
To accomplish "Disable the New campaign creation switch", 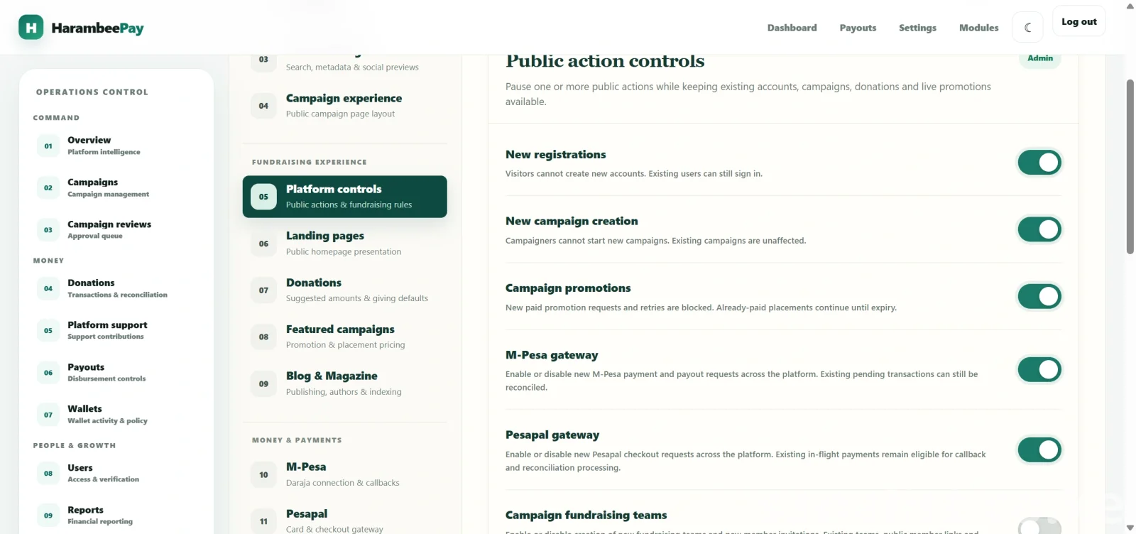I will 1039,229.
